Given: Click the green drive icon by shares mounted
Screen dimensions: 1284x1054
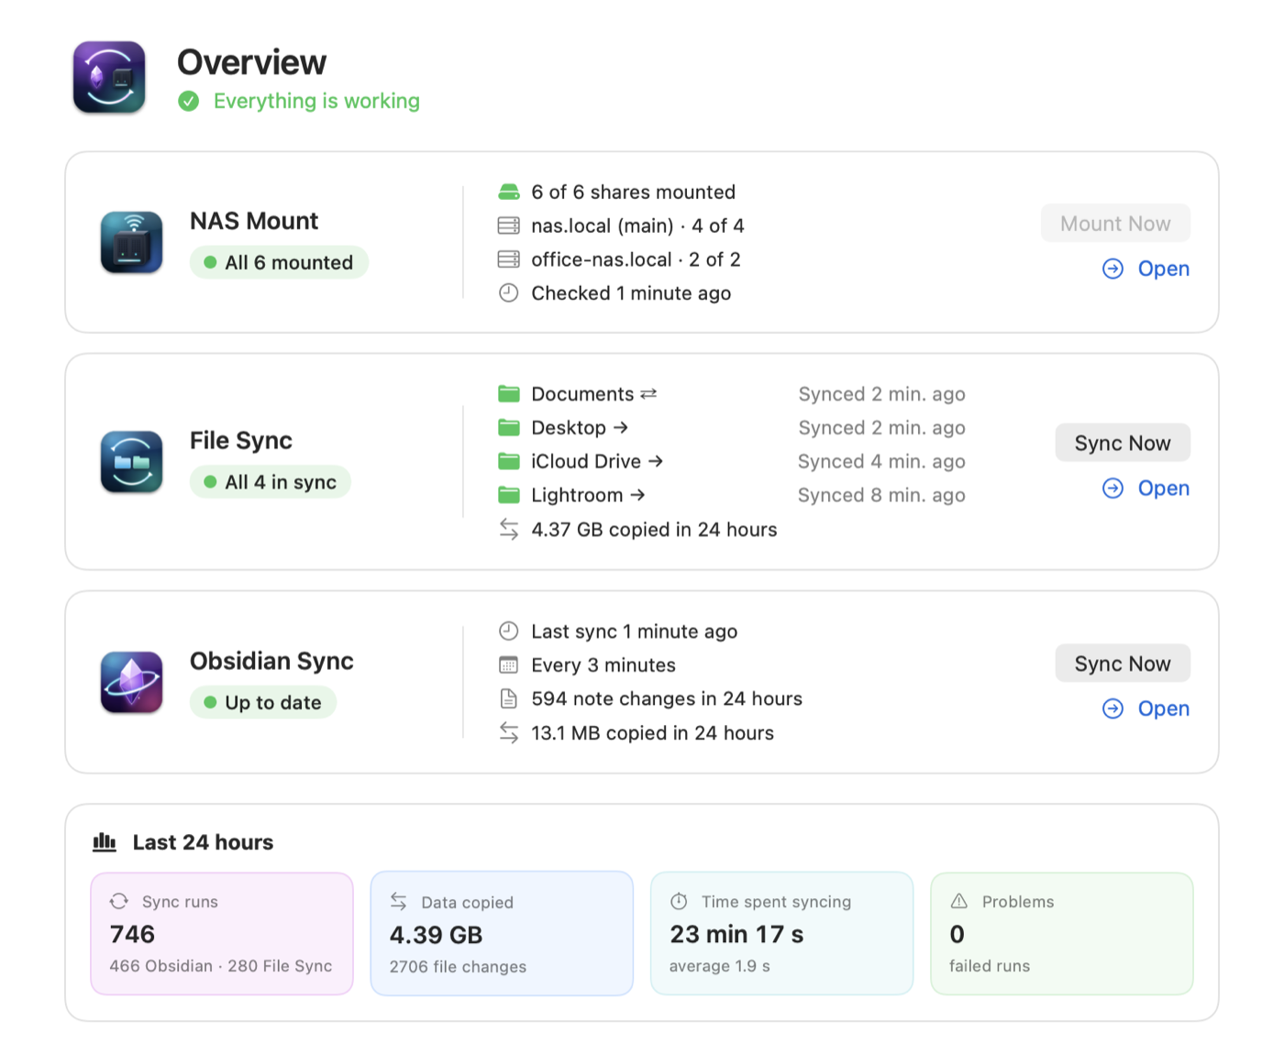Looking at the screenshot, I should tap(509, 192).
